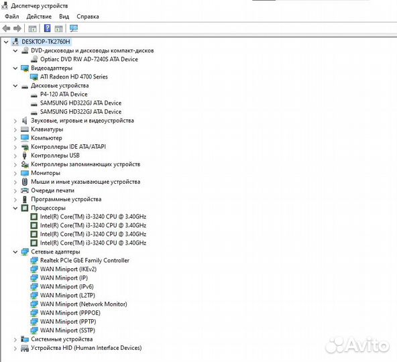Image resolution: width=397 pixels, height=362 pixels.
Task: Select WAN Miniport (PPPOE)
Action: 70,313
